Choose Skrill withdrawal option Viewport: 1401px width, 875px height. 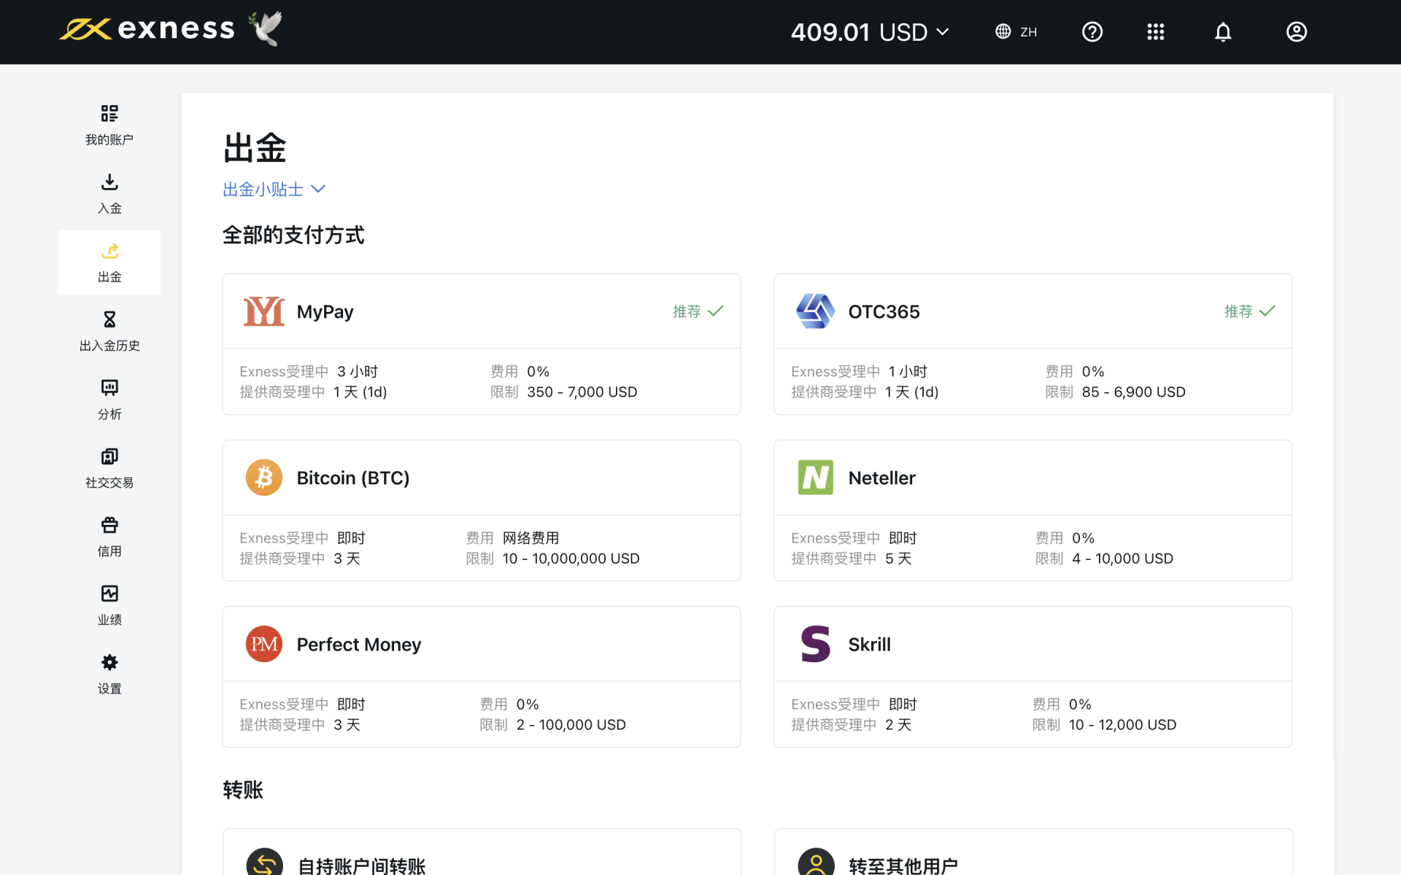1033,677
